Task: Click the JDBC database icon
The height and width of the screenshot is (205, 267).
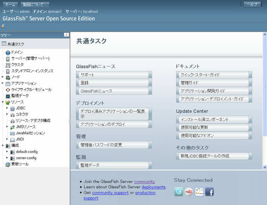Action: 12,109
